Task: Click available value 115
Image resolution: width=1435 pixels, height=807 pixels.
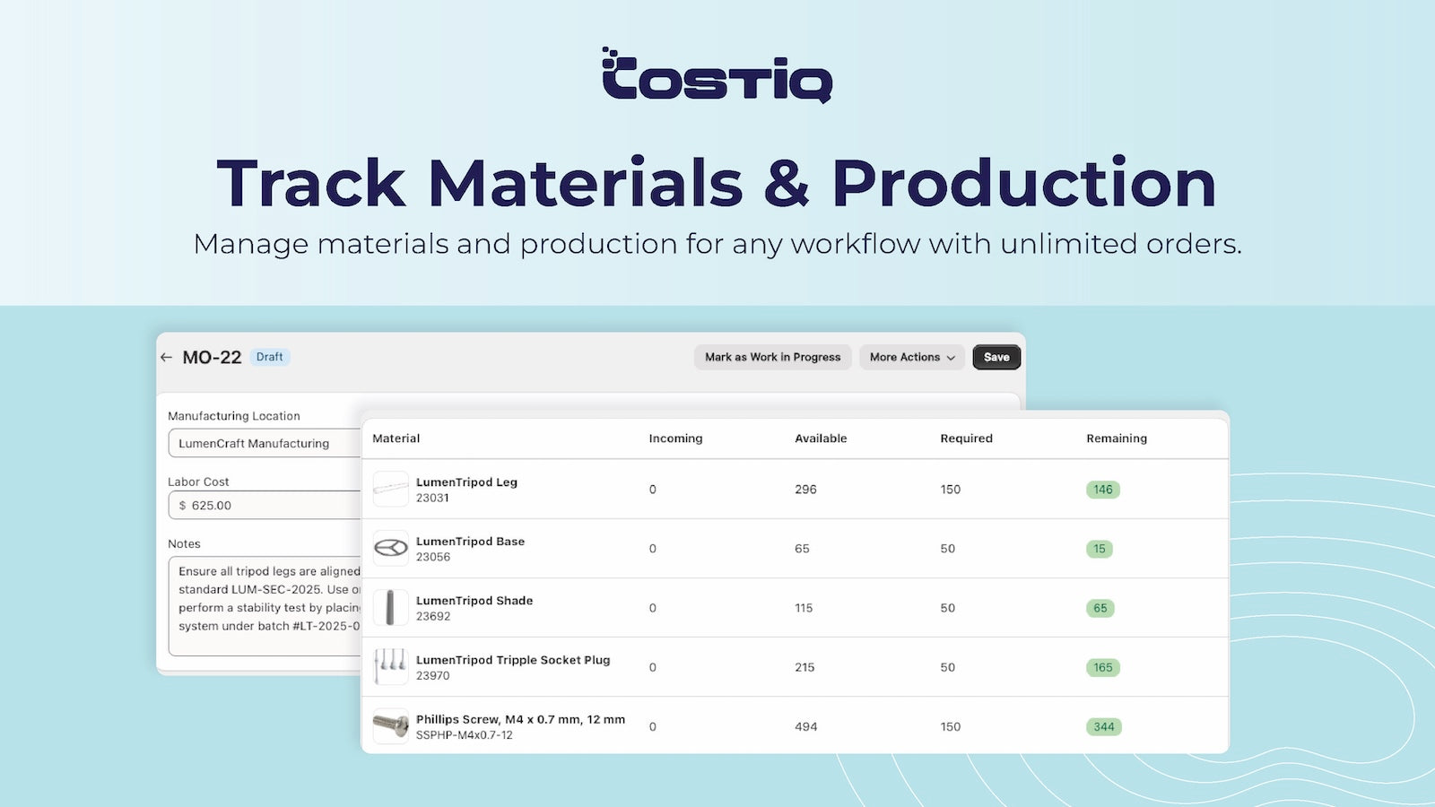Action: 804,608
